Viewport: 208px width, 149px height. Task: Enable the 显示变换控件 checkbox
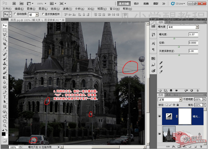pyautogui.click(x=43, y=14)
